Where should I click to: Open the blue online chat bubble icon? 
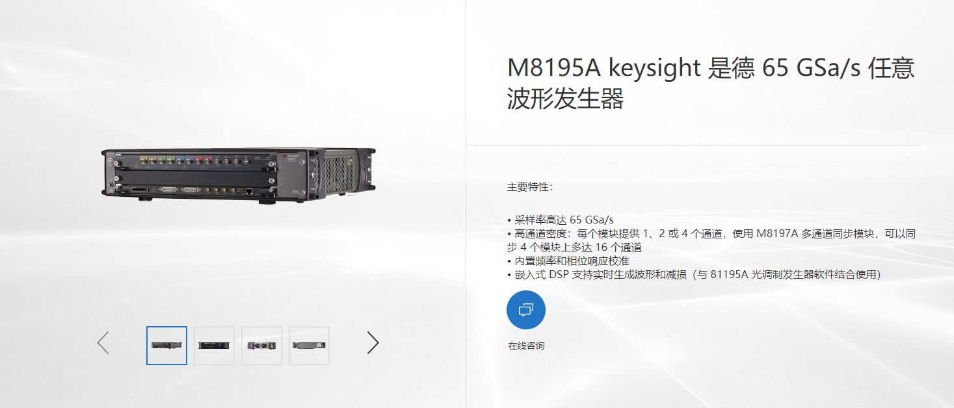(525, 310)
